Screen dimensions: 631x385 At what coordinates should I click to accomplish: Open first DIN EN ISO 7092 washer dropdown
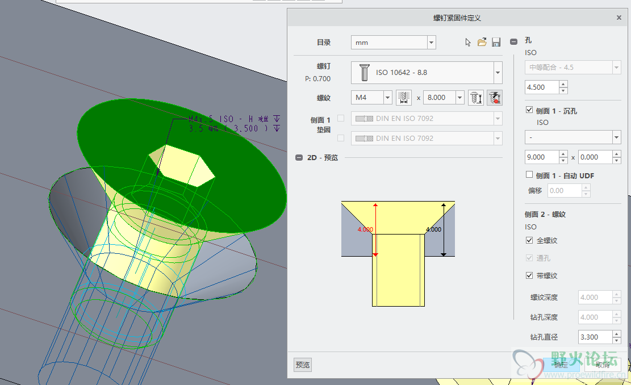point(498,118)
